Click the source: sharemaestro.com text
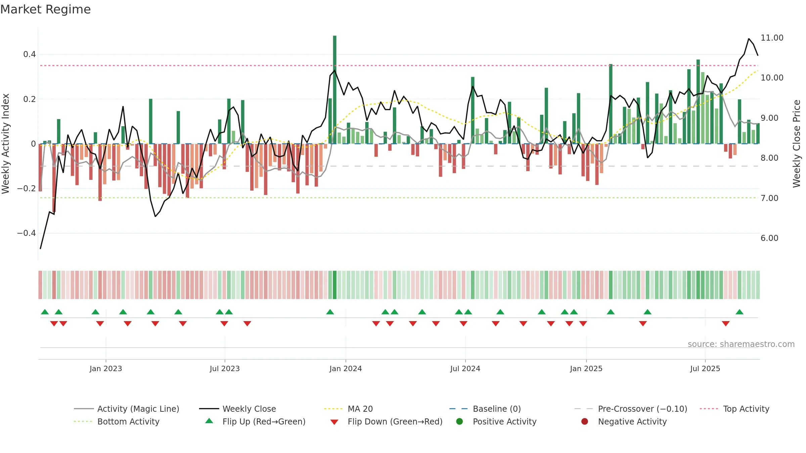This screenshot has height=453, width=806. click(x=741, y=344)
